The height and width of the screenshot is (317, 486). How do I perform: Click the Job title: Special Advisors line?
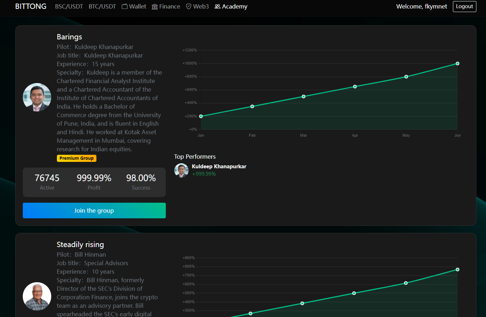click(93, 263)
